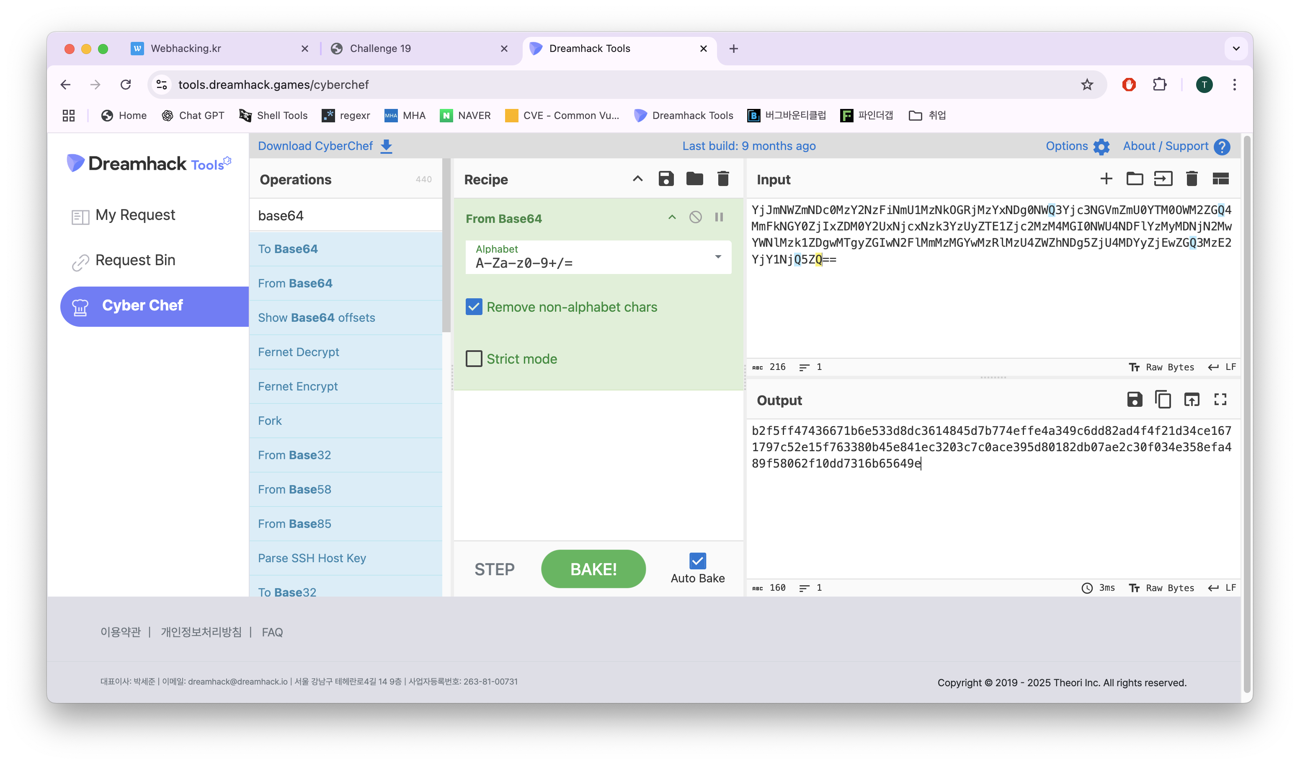Collapse the From Base64 operation chevron
The image size is (1300, 765).
[672, 217]
